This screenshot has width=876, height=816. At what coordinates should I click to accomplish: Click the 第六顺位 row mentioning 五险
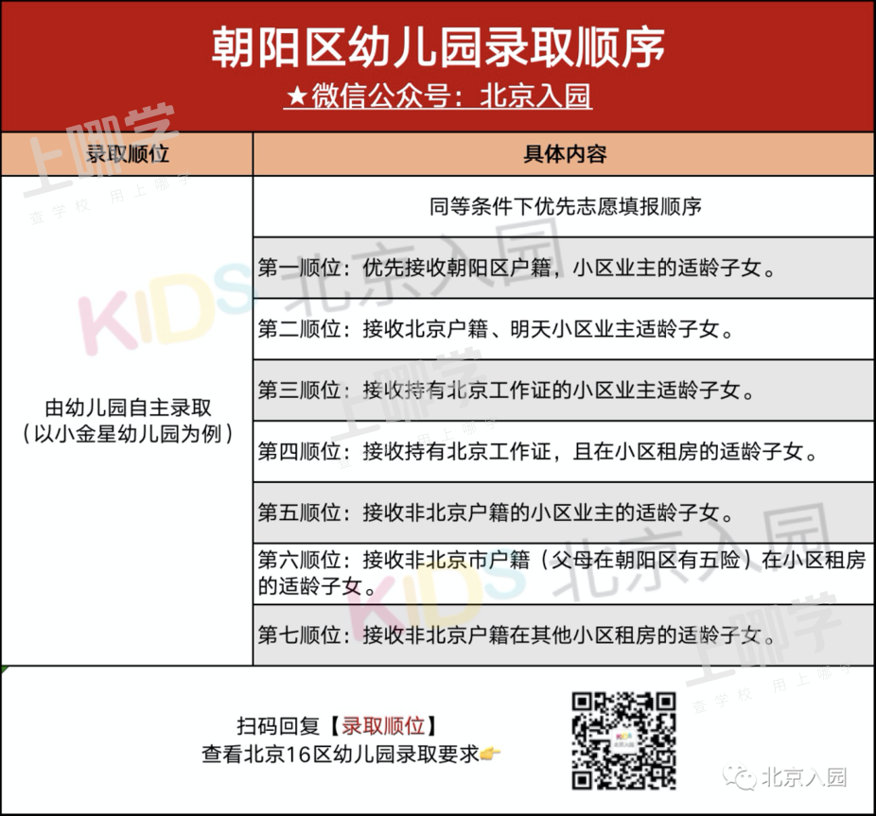coord(564,573)
